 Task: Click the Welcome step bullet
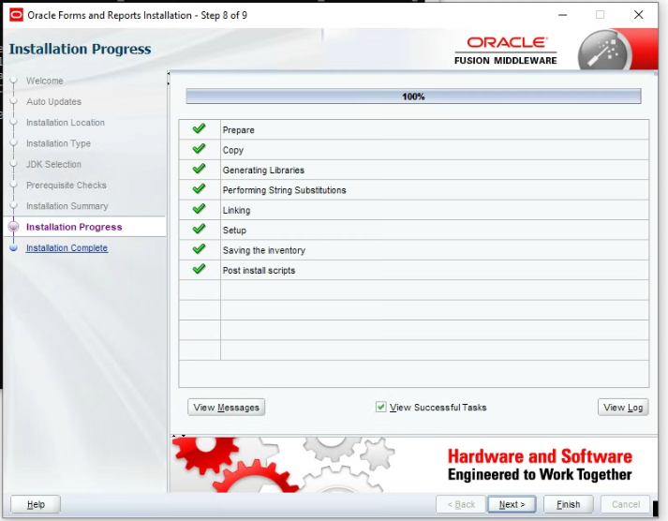(x=14, y=81)
